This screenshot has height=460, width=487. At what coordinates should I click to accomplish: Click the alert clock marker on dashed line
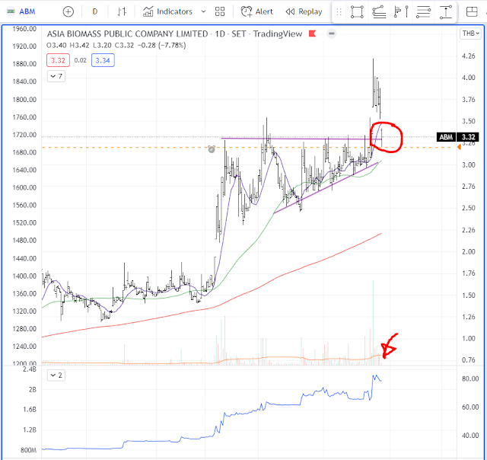212,149
